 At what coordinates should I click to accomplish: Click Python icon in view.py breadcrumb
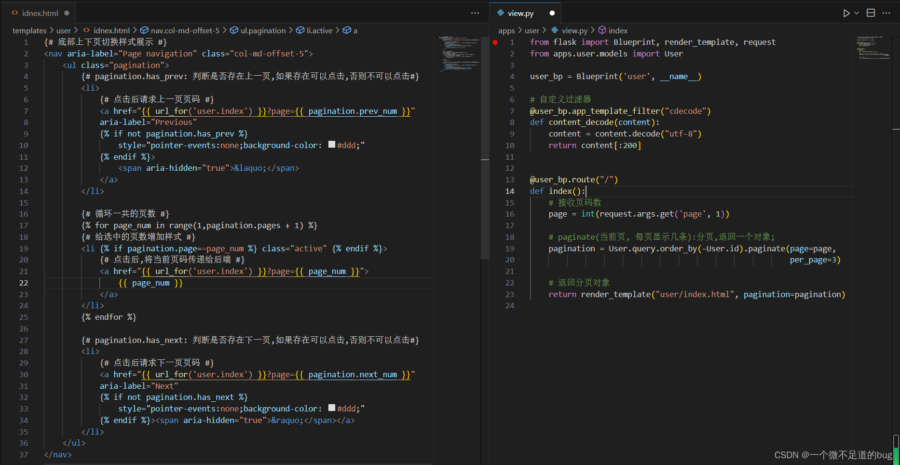[555, 30]
